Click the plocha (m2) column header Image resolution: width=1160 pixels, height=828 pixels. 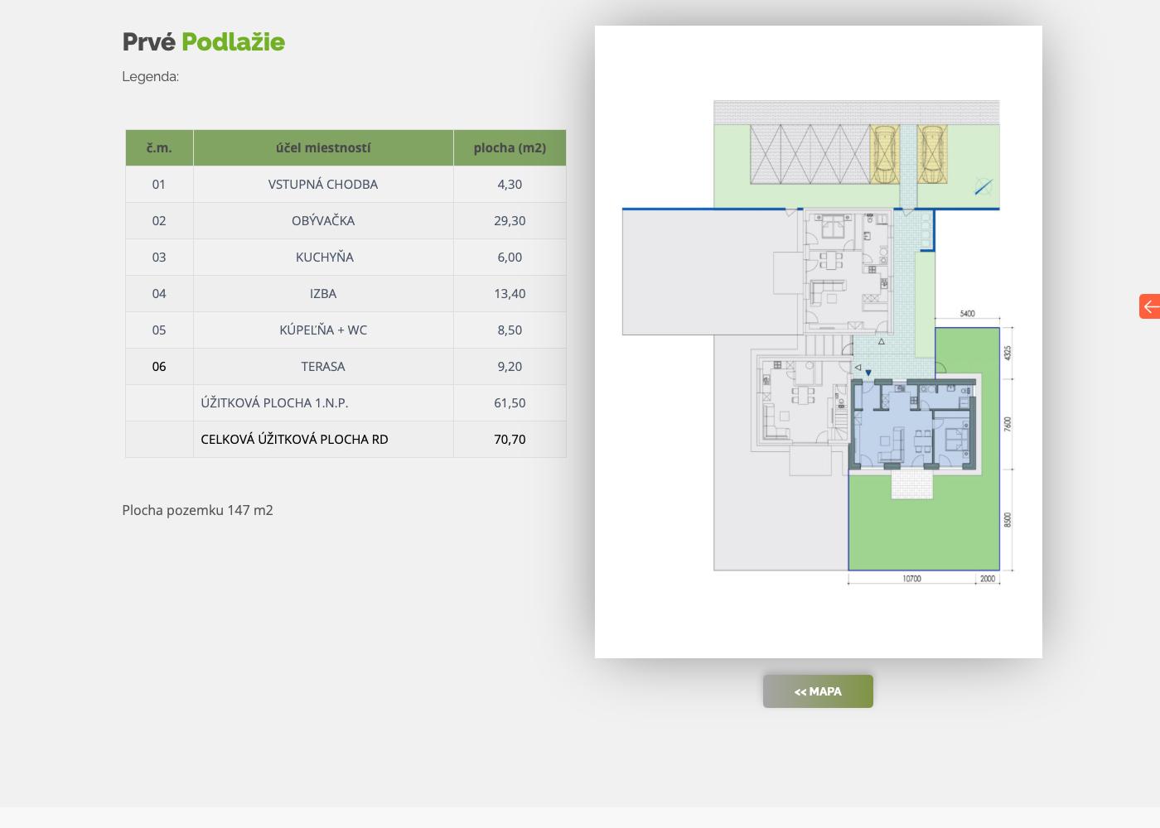click(x=510, y=148)
